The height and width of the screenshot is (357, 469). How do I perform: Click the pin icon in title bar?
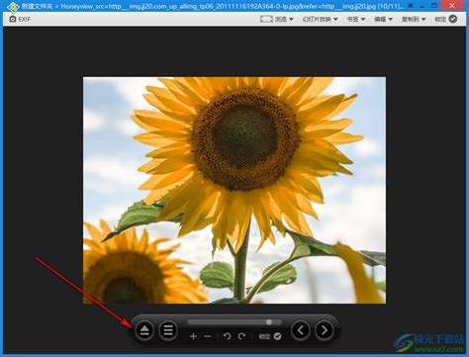point(411,6)
